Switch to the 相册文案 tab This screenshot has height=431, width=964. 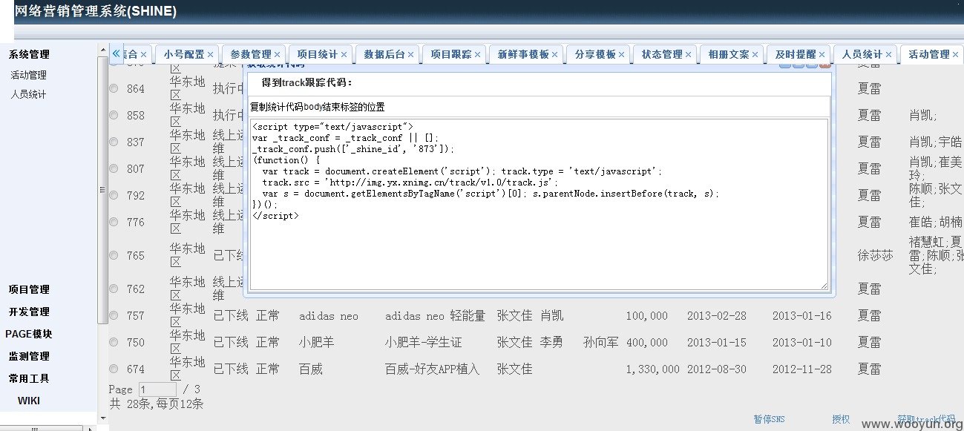click(729, 54)
